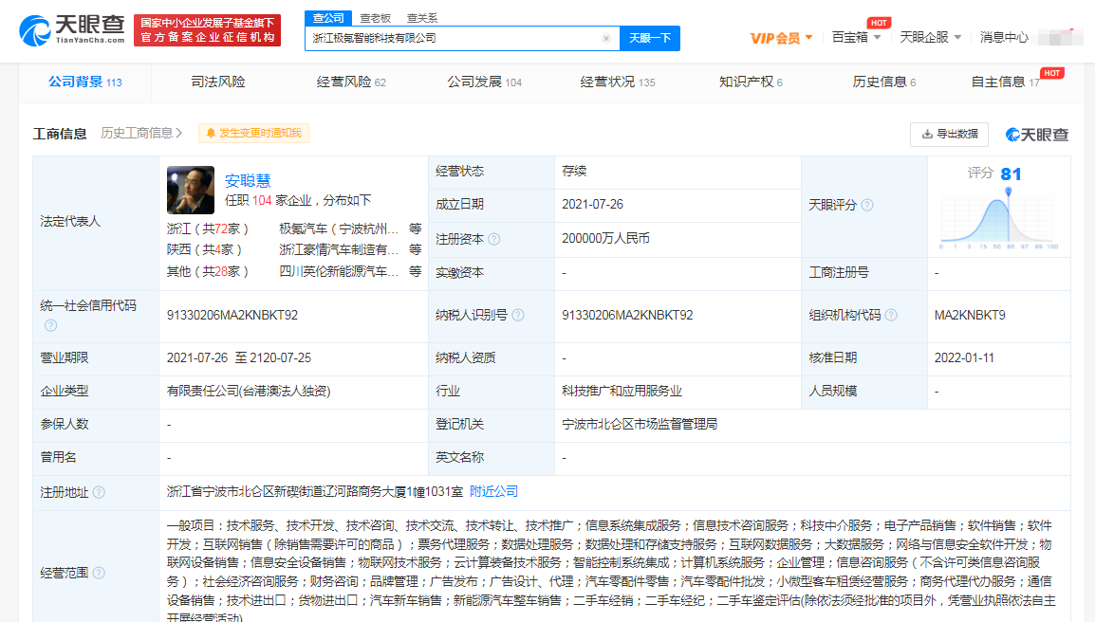Switch to the 历史信息 tab
Viewport: 1095px width, 622px height.
pyautogui.click(x=883, y=82)
